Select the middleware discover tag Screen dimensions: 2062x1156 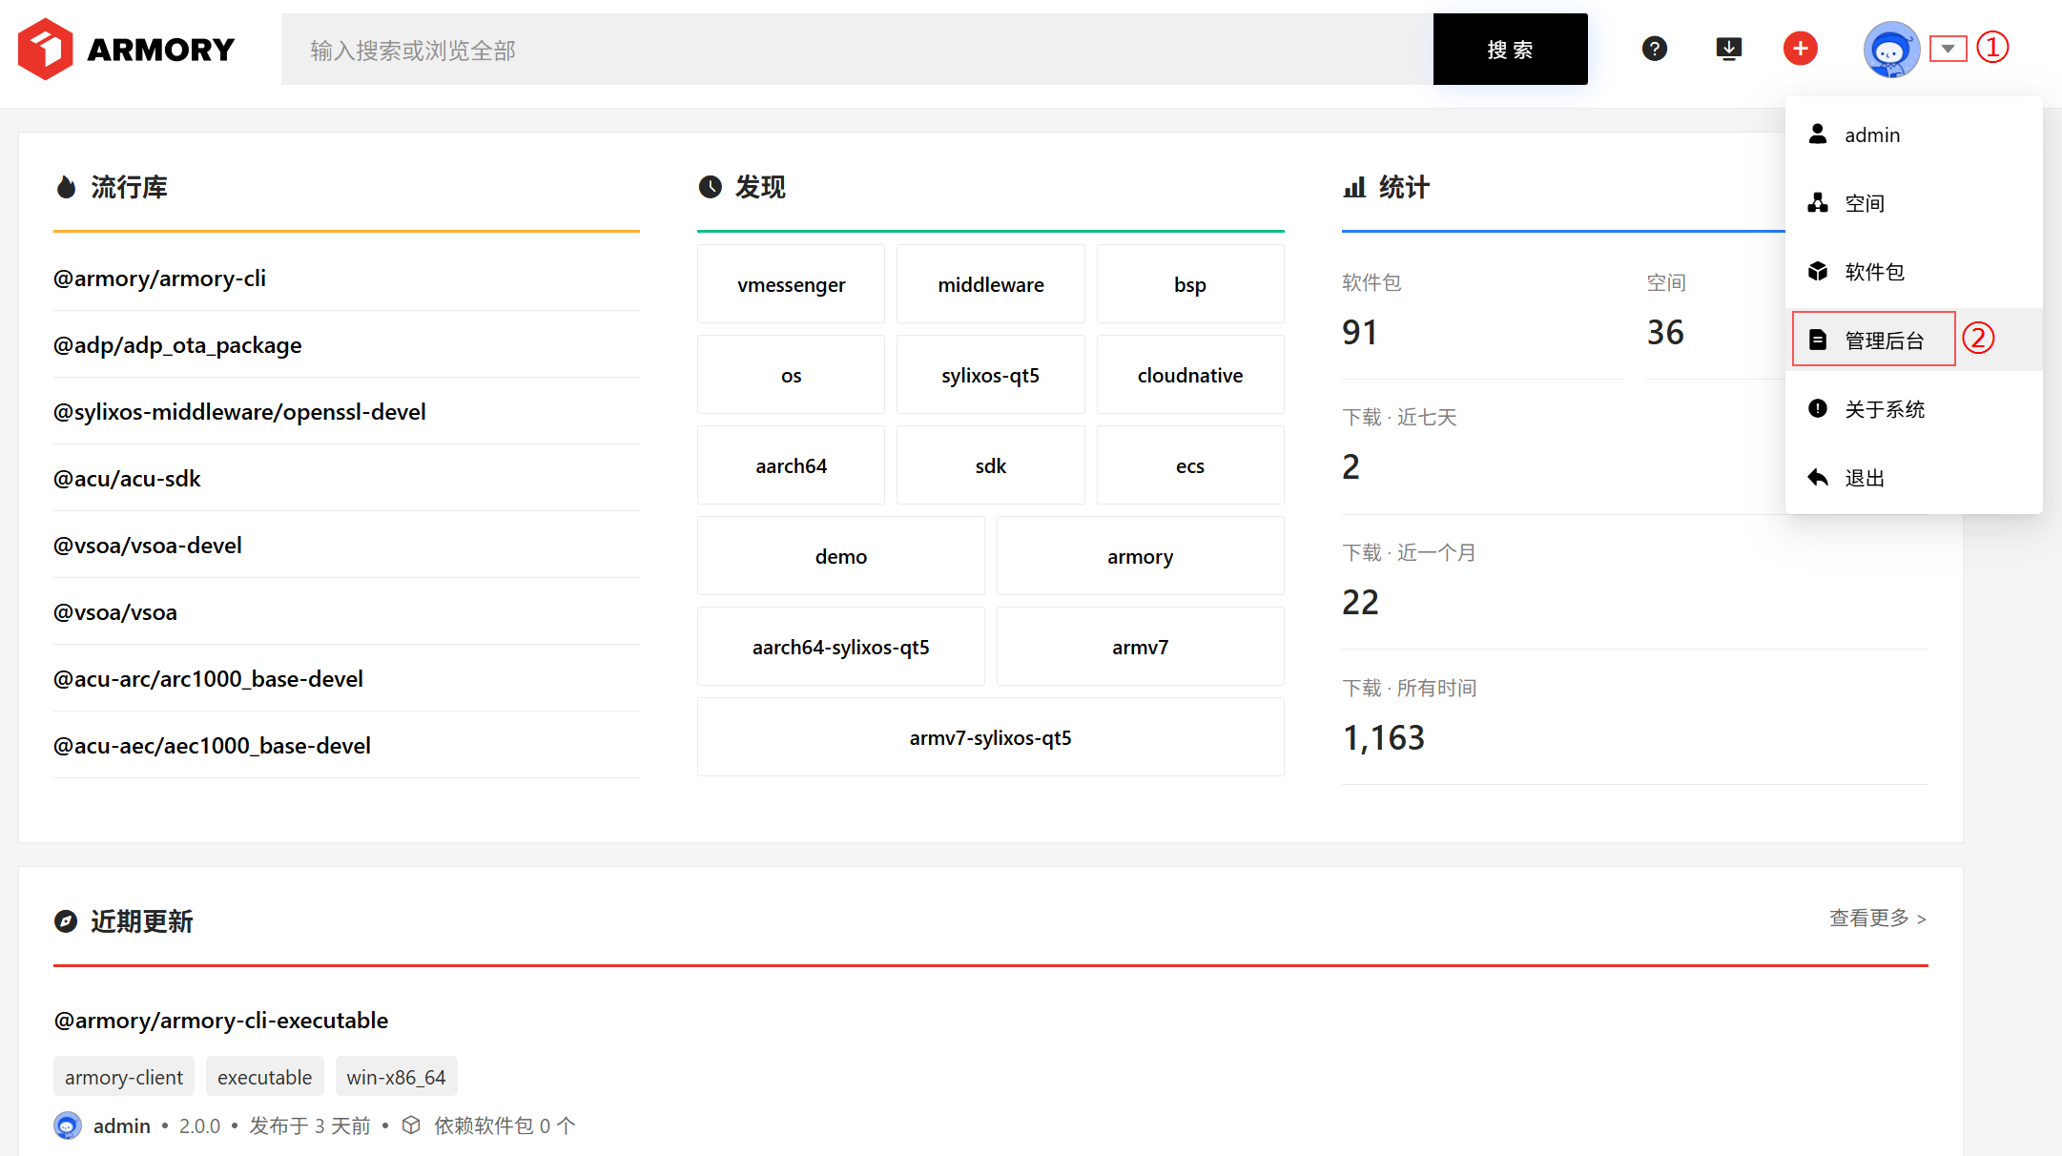point(990,284)
